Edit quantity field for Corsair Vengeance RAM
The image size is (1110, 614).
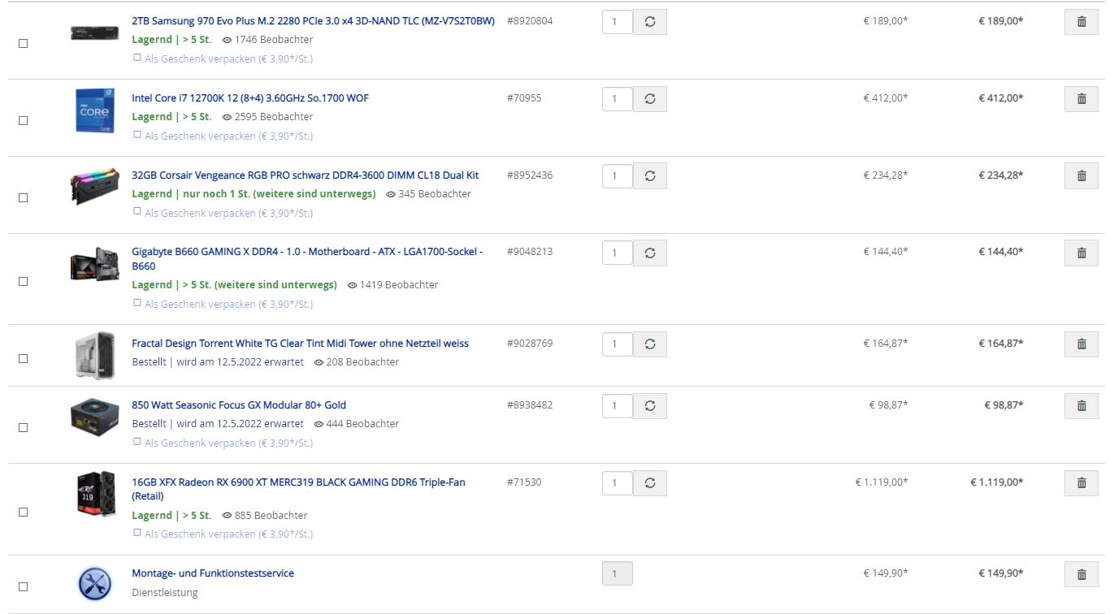(617, 176)
